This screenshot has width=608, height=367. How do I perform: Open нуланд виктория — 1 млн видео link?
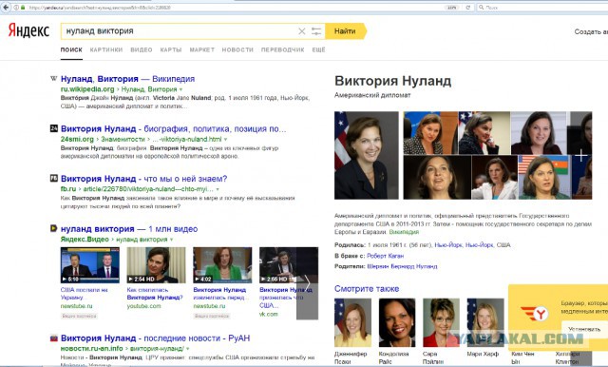tap(129, 229)
